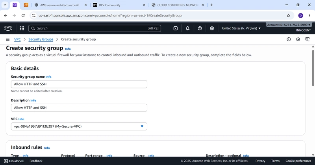This screenshot has height=165, width=315.
Task: Close the CLOUD COMPUTING tab
Action: [x=203, y=5]
